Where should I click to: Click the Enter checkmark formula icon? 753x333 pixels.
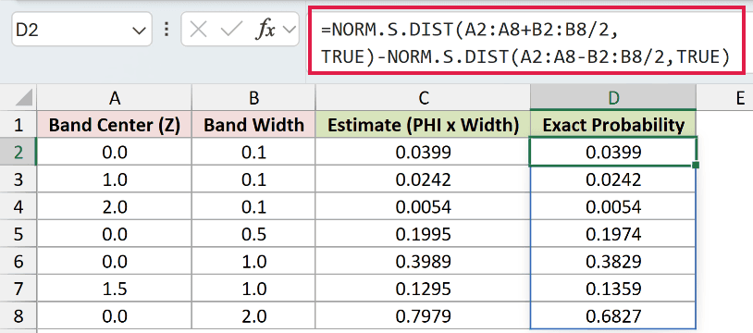pos(232,31)
